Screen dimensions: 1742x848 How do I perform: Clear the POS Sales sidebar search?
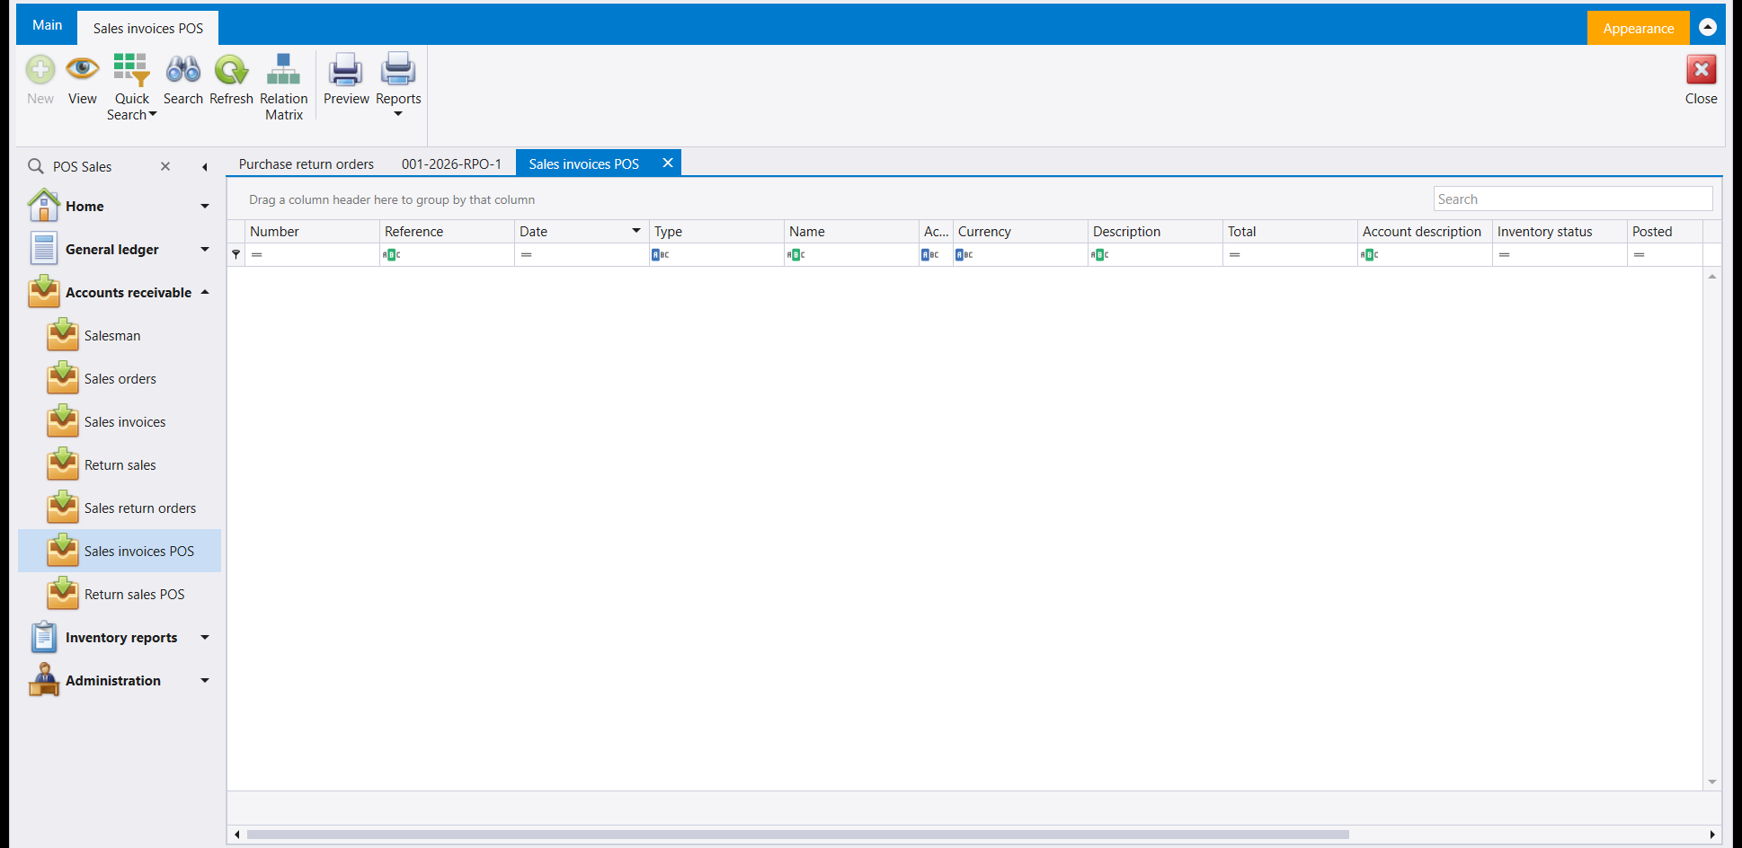coord(165,166)
